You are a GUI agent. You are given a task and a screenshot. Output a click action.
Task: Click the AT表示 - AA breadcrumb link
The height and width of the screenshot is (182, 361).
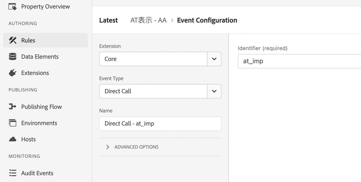click(x=148, y=20)
